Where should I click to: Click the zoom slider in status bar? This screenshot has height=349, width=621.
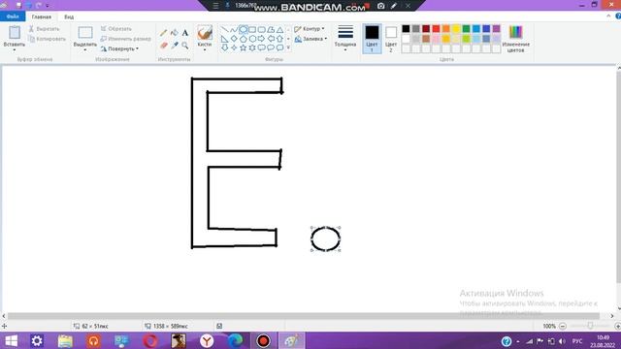(x=590, y=326)
